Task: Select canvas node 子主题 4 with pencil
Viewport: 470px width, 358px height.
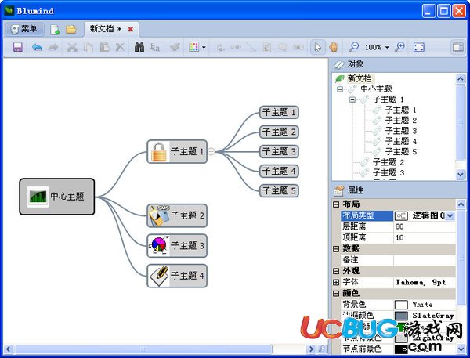Action: (177, 276)
